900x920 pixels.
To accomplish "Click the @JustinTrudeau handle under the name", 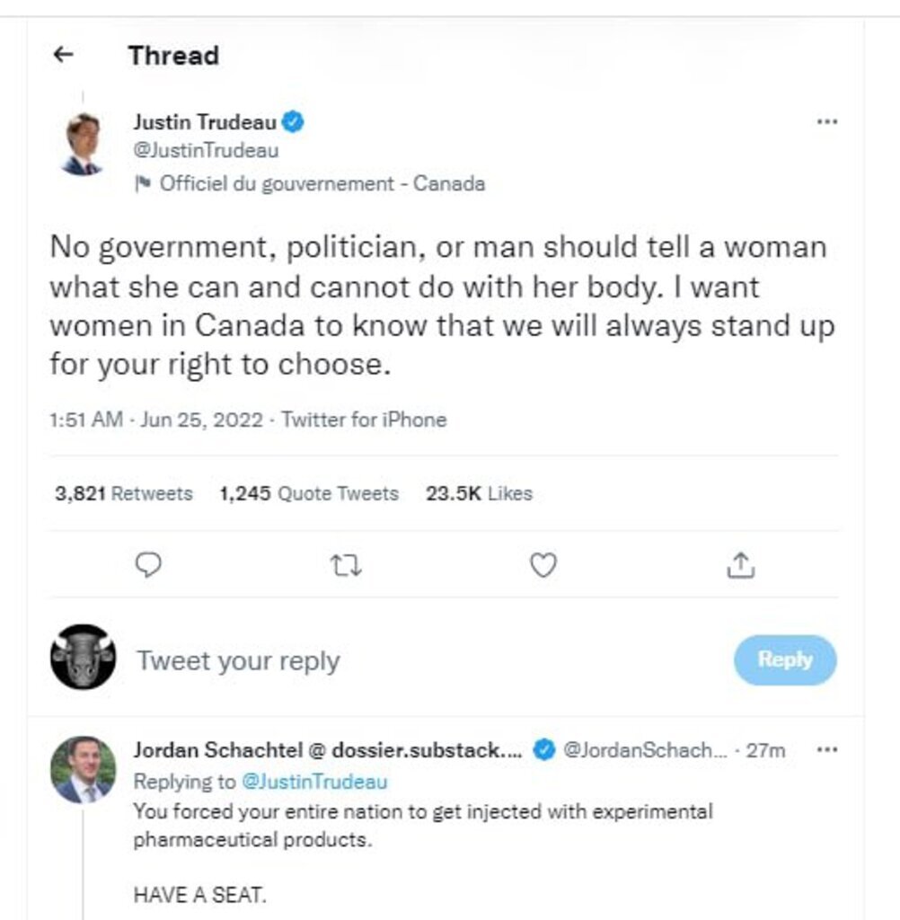I will coord(206,151).
